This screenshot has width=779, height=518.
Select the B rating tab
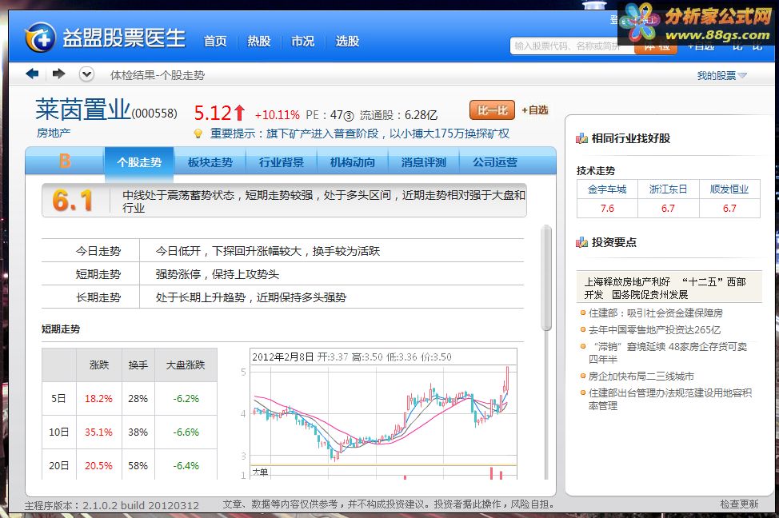(x=65, y=161)
